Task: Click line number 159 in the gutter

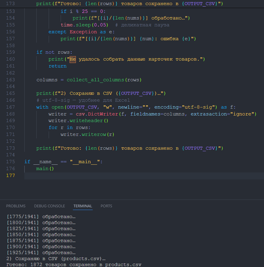Action: point(10,52)
